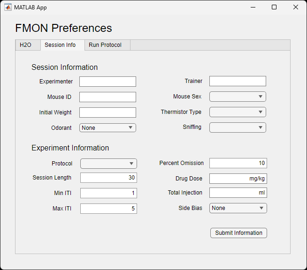
Task: Click the Total Injection ml field
Action: [x=238, y=193]
